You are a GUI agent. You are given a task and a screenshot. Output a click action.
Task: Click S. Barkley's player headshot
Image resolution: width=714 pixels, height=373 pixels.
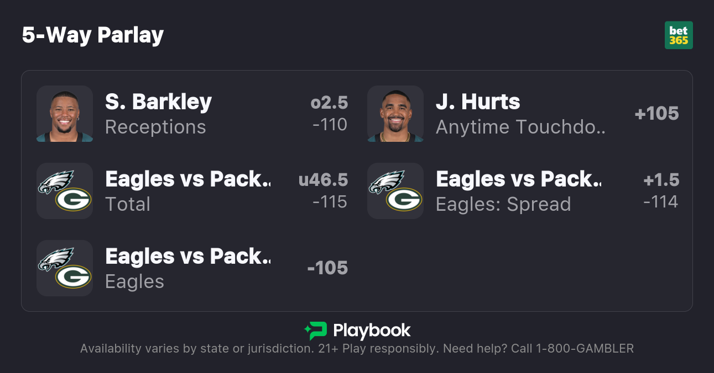tap(65, 114)
